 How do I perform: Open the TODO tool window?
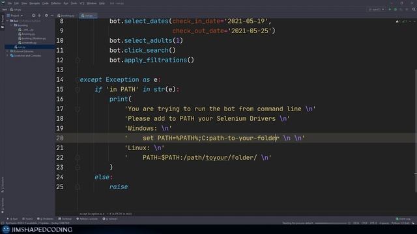pos(27,219)
